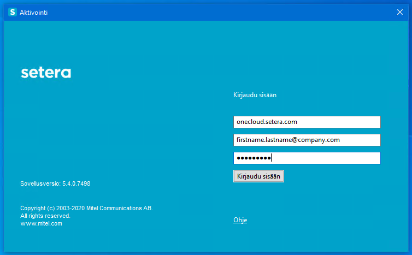Click the email field with firstname.lastname@company.com
This screenshot has height=255, width=412.
(x=307, y=140)
